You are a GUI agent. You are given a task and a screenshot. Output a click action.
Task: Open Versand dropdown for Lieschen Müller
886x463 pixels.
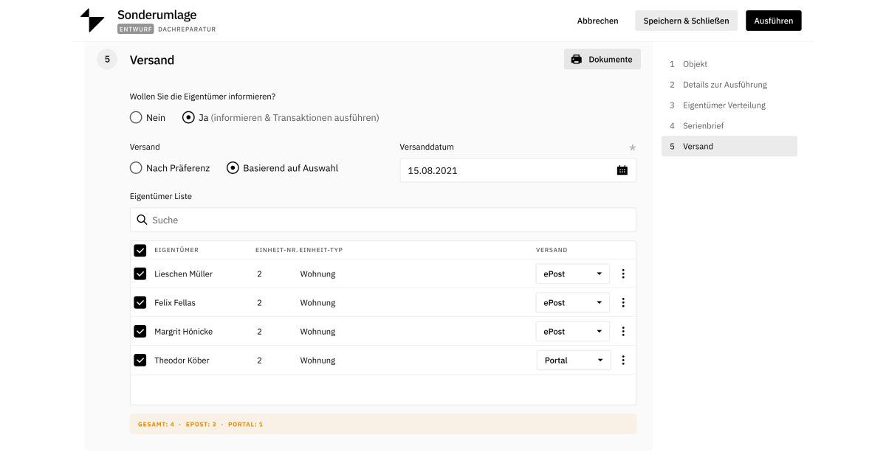573,274
